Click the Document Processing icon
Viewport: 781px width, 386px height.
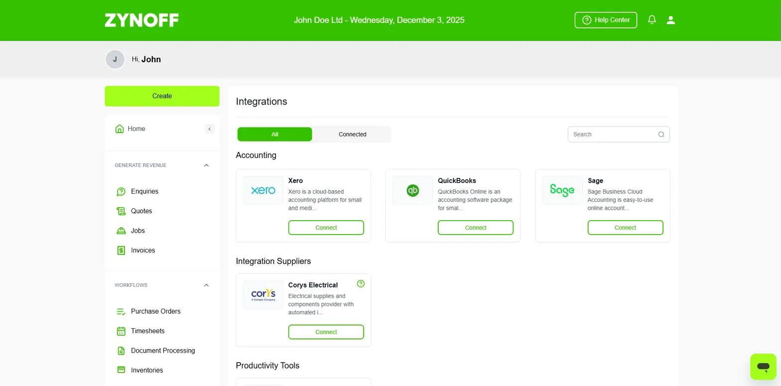click(121, 351)
